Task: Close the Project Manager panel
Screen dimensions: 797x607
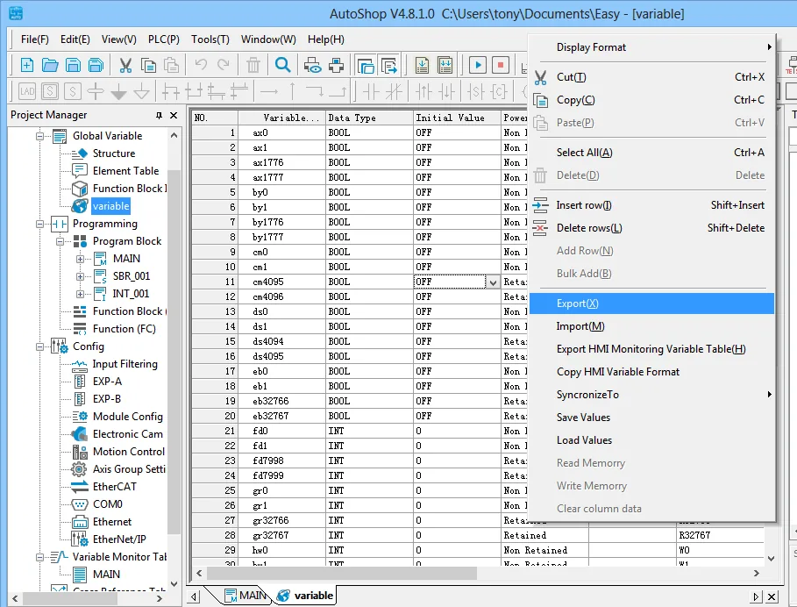Action: pos(174,116)
